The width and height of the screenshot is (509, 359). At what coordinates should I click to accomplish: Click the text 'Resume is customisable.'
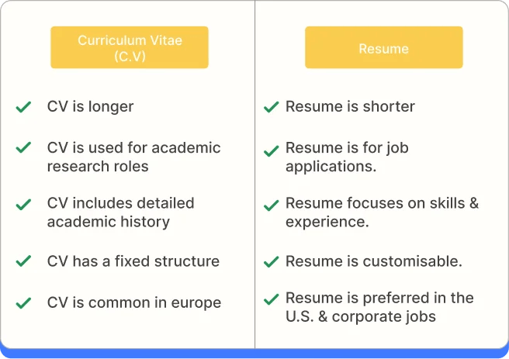[374, 261]
